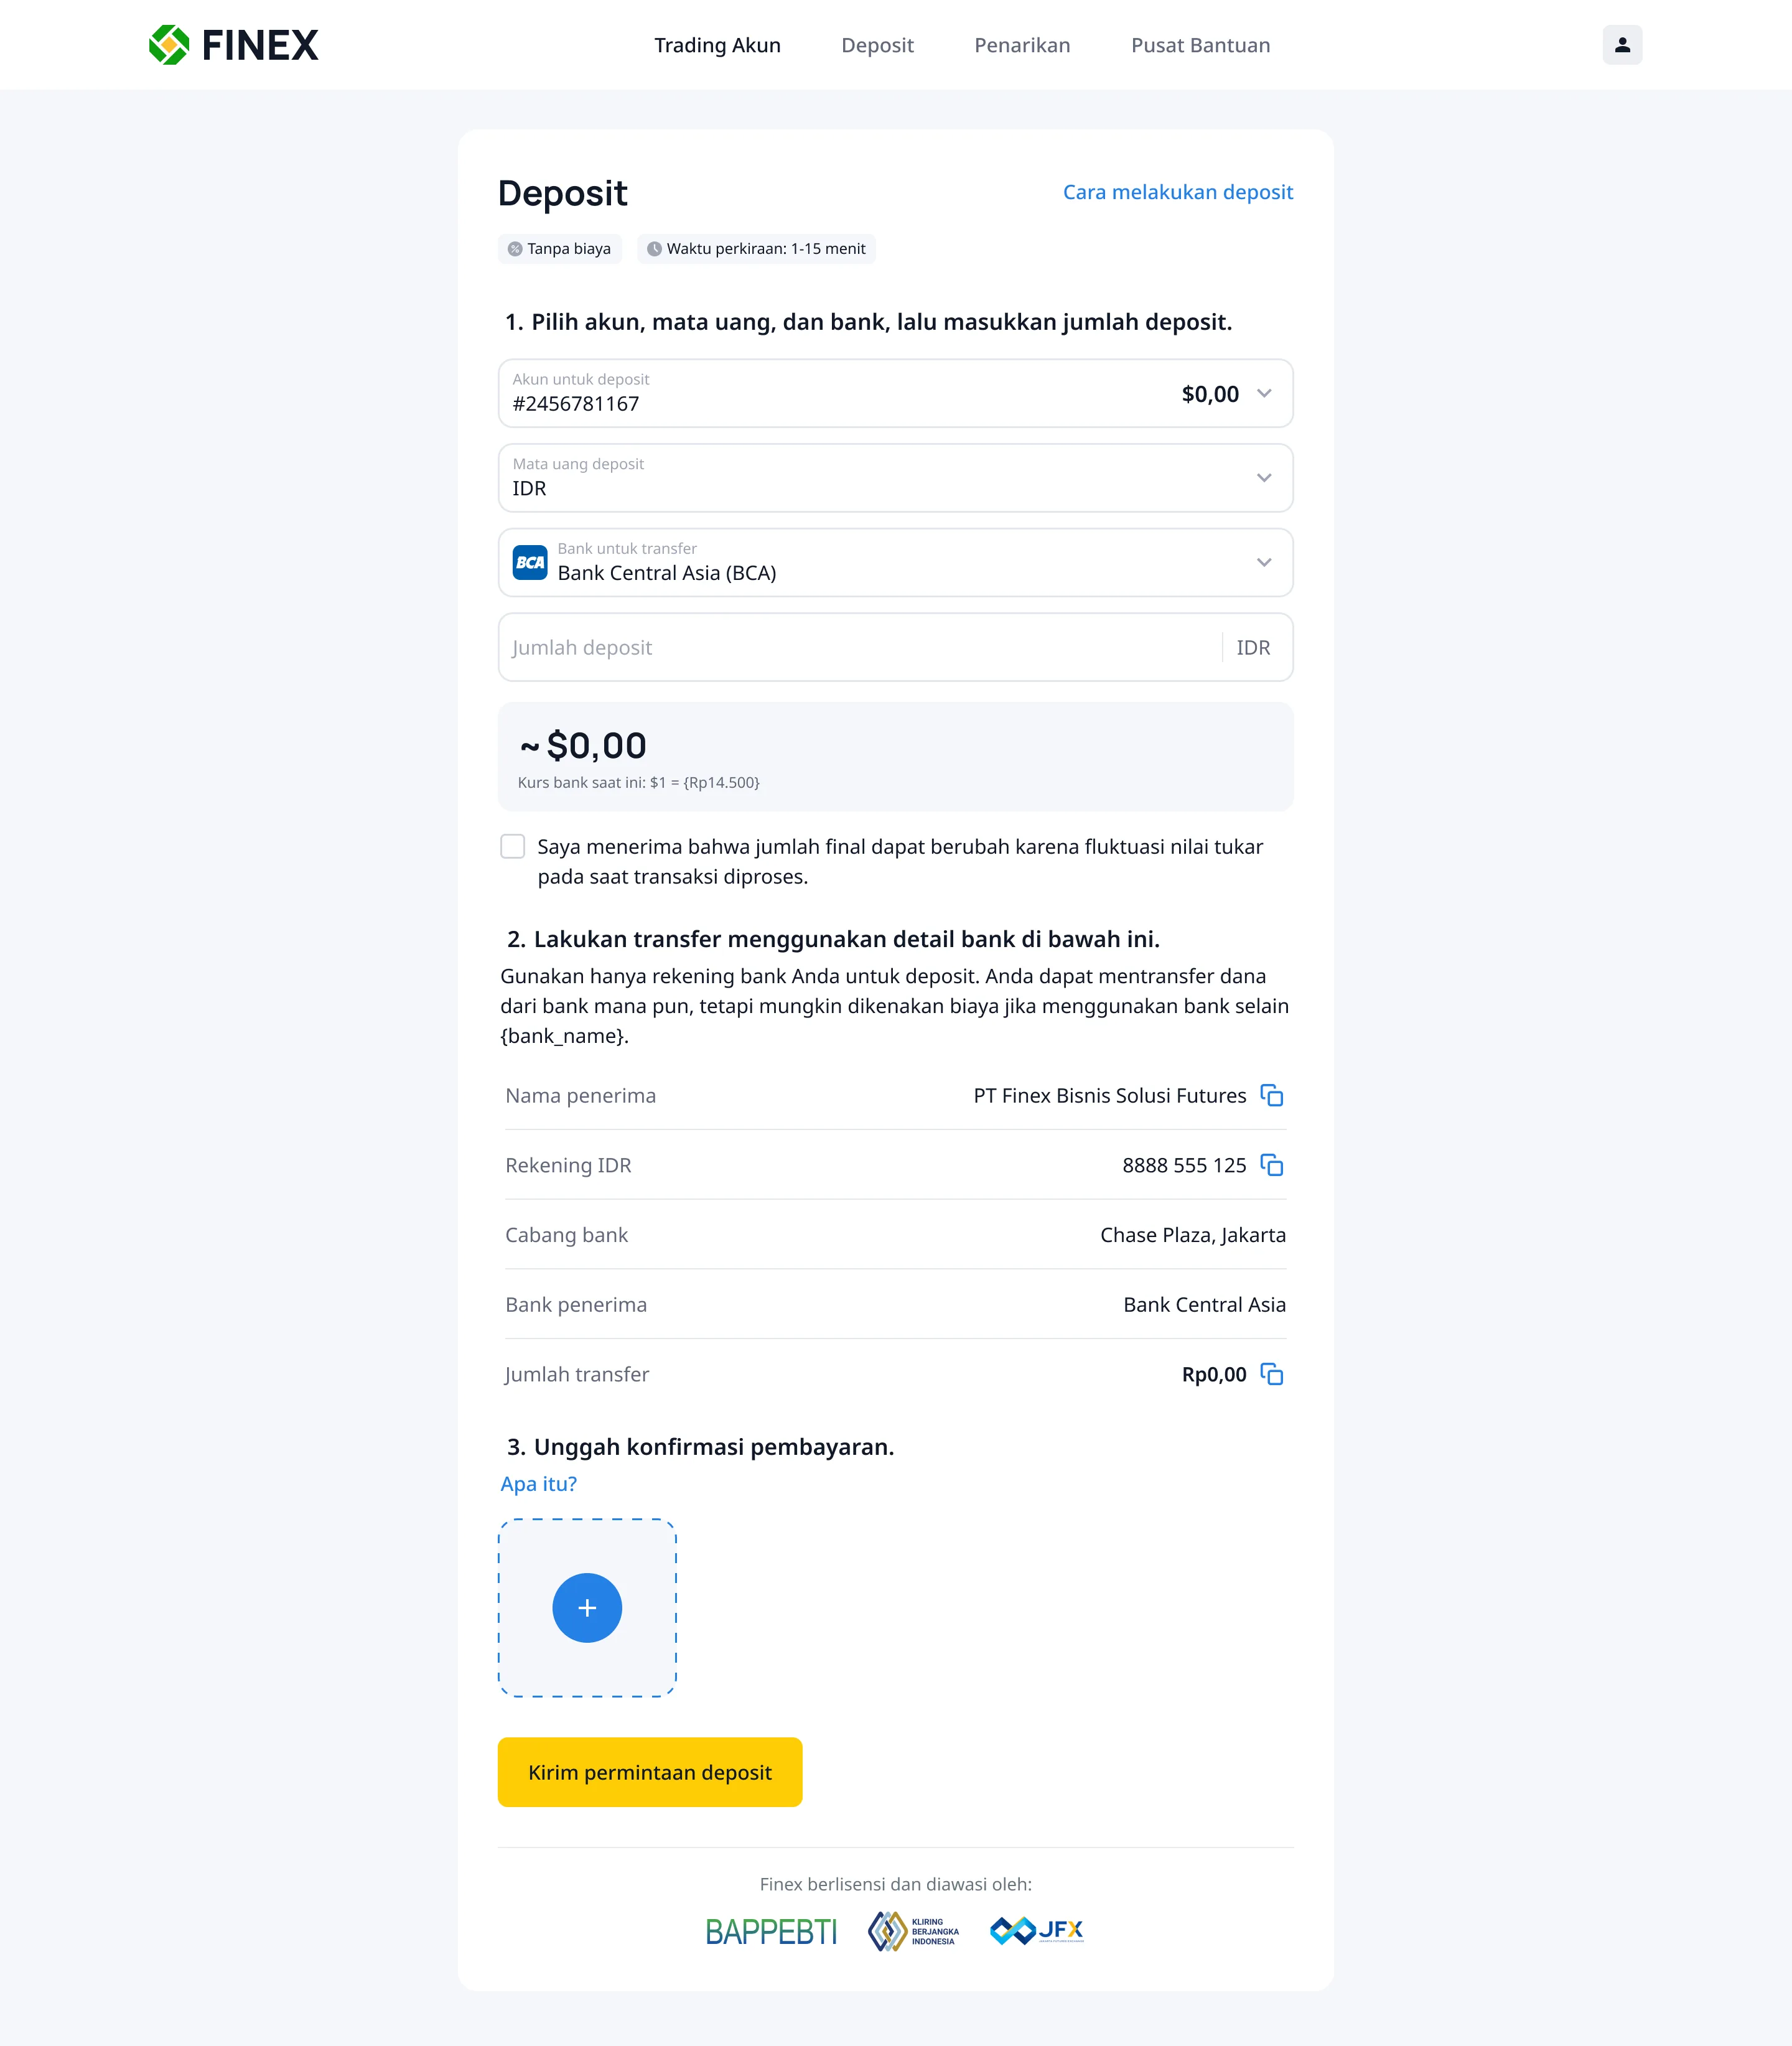
Task: Copy the Jumlah transfer amount Rp0,00
Action: [x=1272, y=1374]
